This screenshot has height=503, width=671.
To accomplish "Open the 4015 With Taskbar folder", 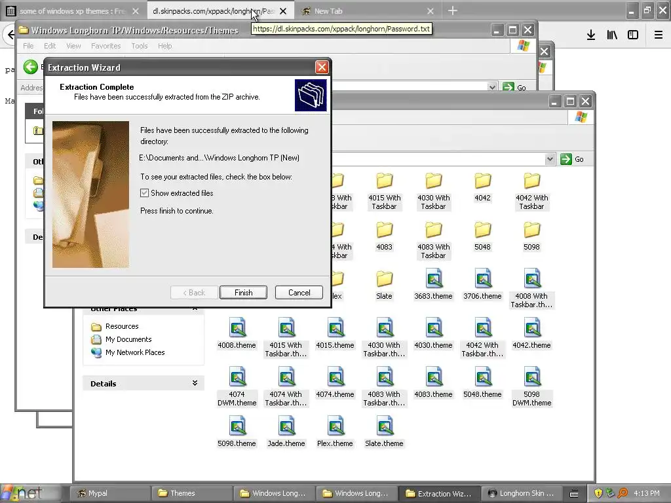I will tap(384, 192).
